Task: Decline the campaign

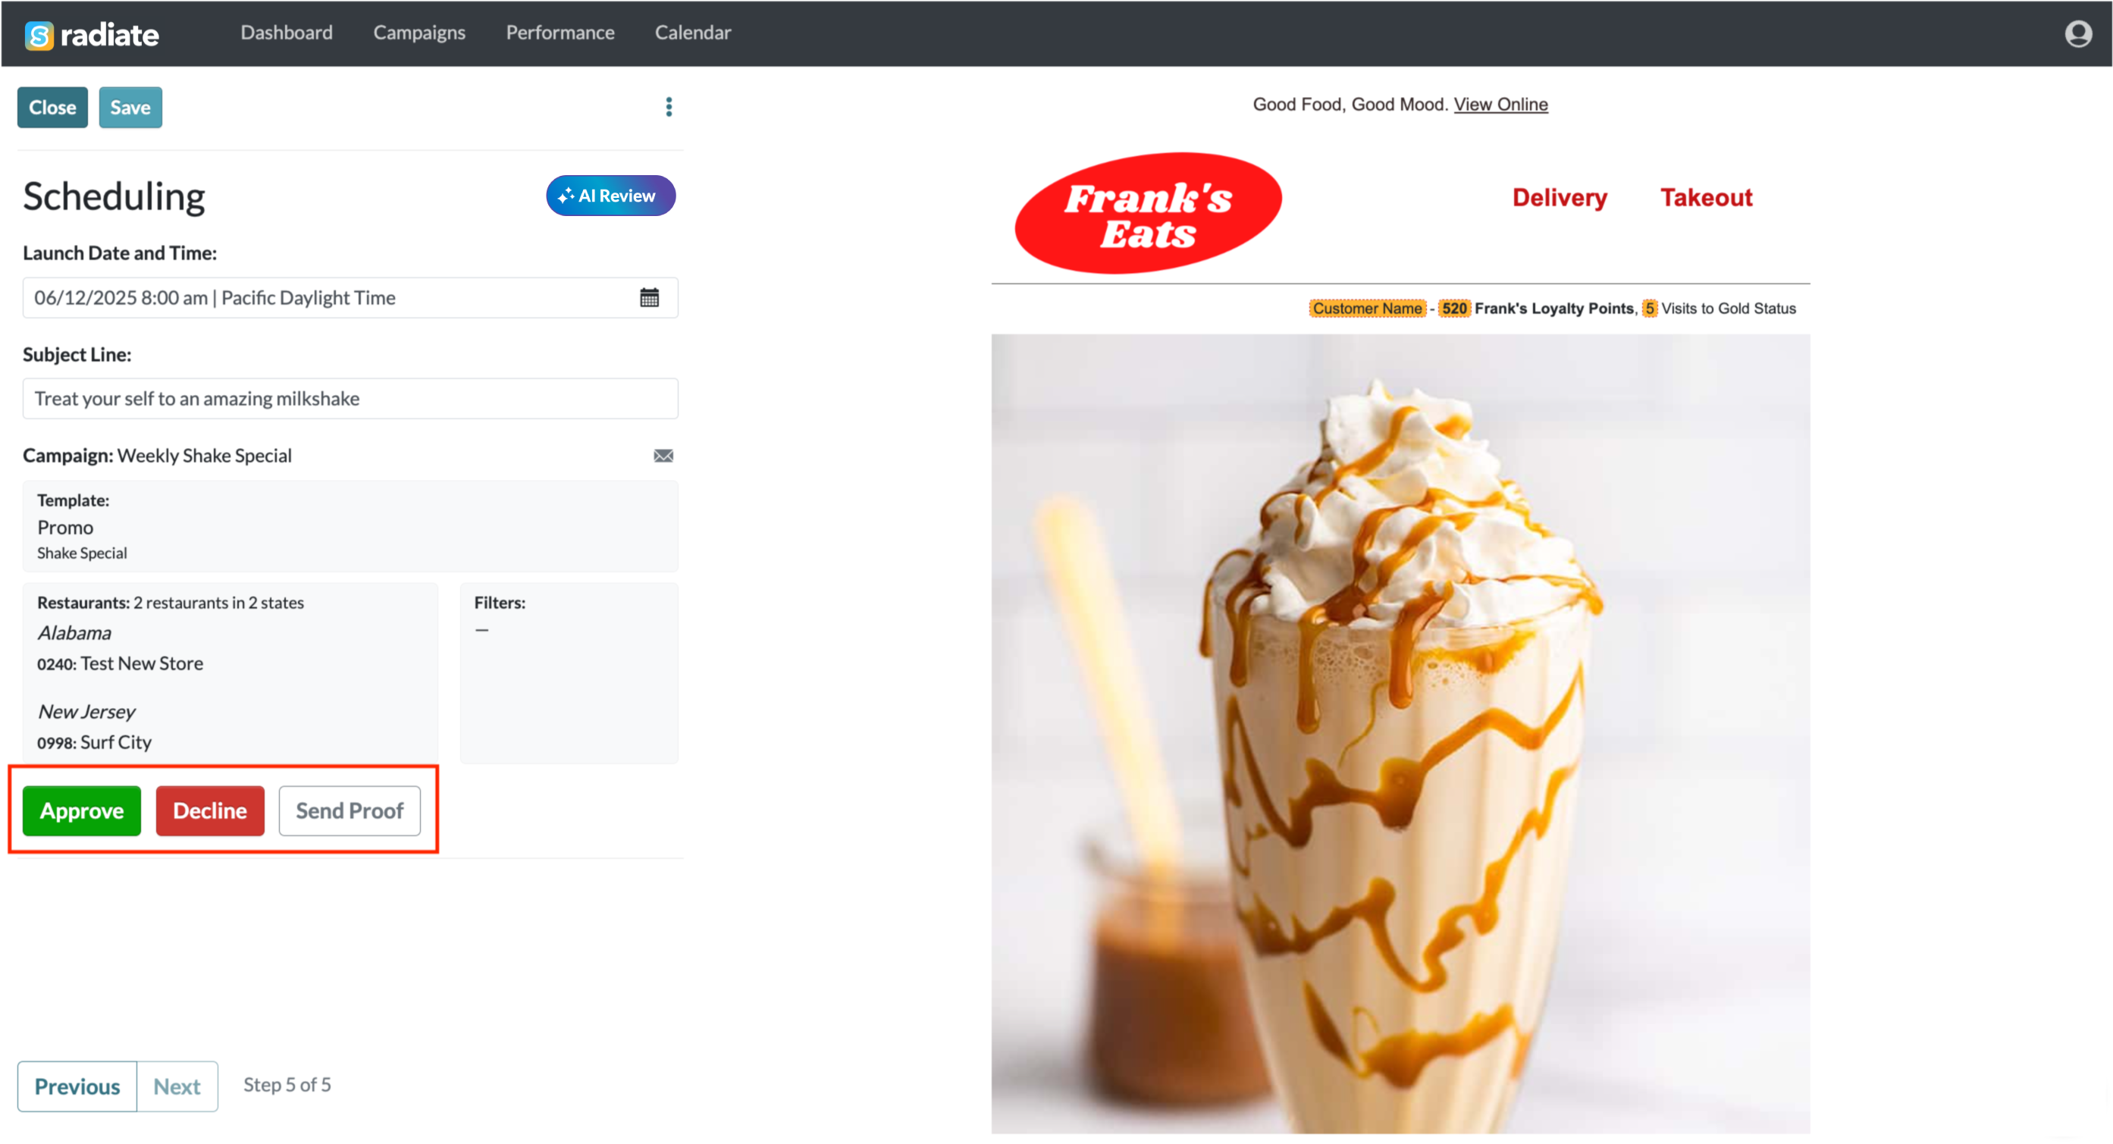Action: 210,811
